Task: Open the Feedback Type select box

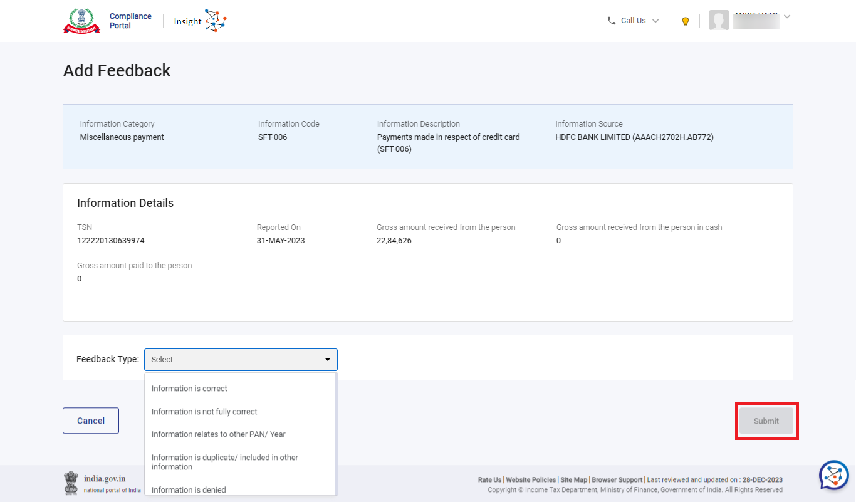Action: point(241,360)
